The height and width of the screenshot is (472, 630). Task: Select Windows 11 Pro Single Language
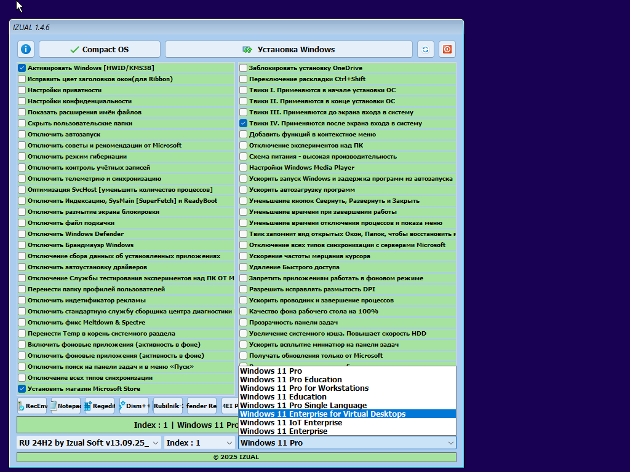click(347, 406)
